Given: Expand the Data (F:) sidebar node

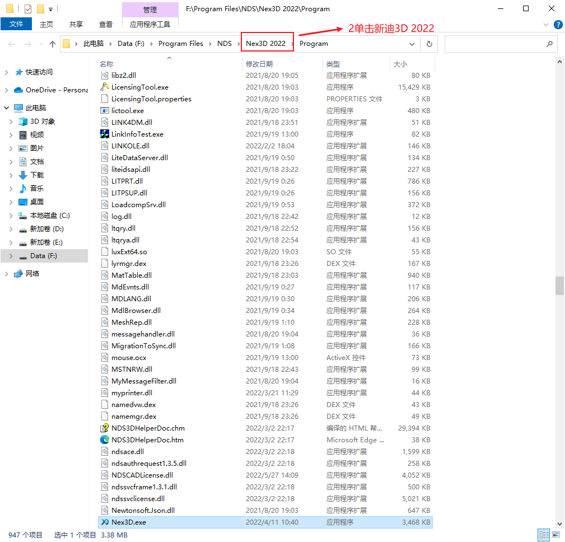Looking at the screenshot, I should [11, 256].
